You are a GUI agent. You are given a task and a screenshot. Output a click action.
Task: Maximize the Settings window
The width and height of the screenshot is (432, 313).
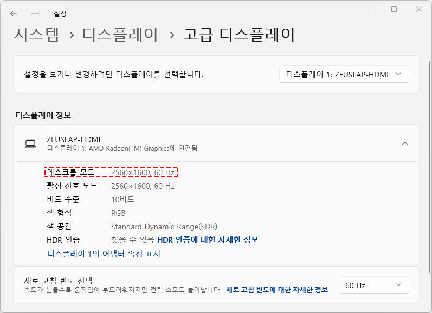pos(394,9)
